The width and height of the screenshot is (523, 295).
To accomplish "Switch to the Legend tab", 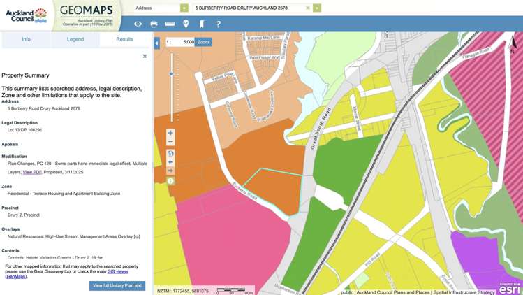I will coord(75,39).
